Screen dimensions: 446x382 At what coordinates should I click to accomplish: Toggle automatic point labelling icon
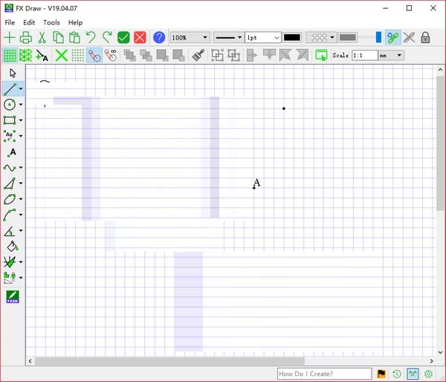click(42, 55)
